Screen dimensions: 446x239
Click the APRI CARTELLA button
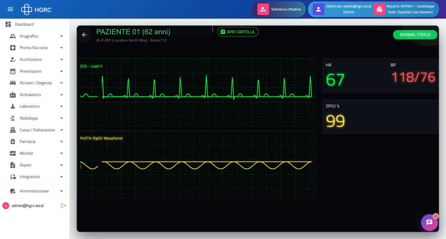click(238, 32)
